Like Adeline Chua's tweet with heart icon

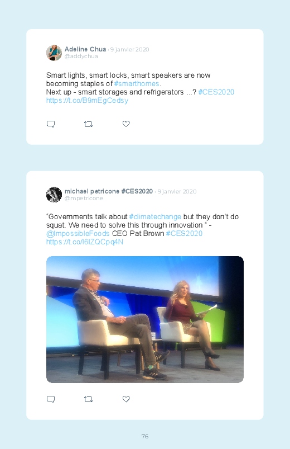(x=126, y=124)
